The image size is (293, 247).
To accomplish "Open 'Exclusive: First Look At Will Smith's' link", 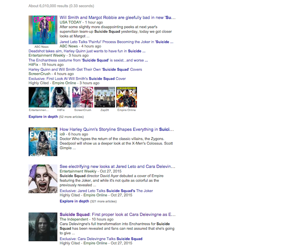I will click(x=77, y=79).
